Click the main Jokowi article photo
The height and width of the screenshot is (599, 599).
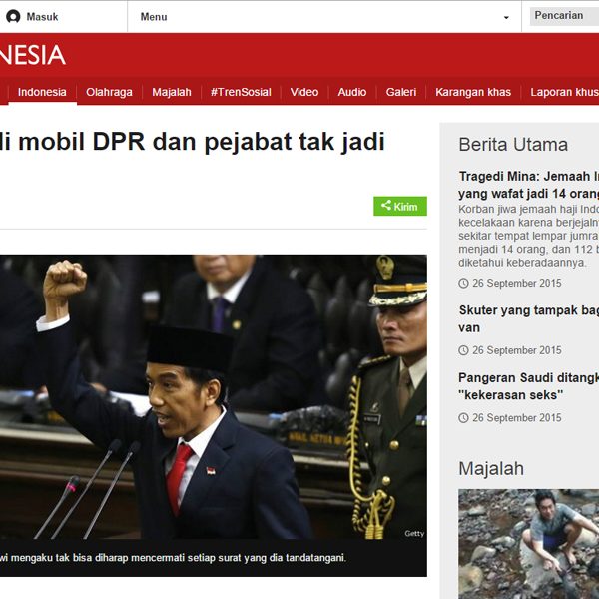[213, 397]
